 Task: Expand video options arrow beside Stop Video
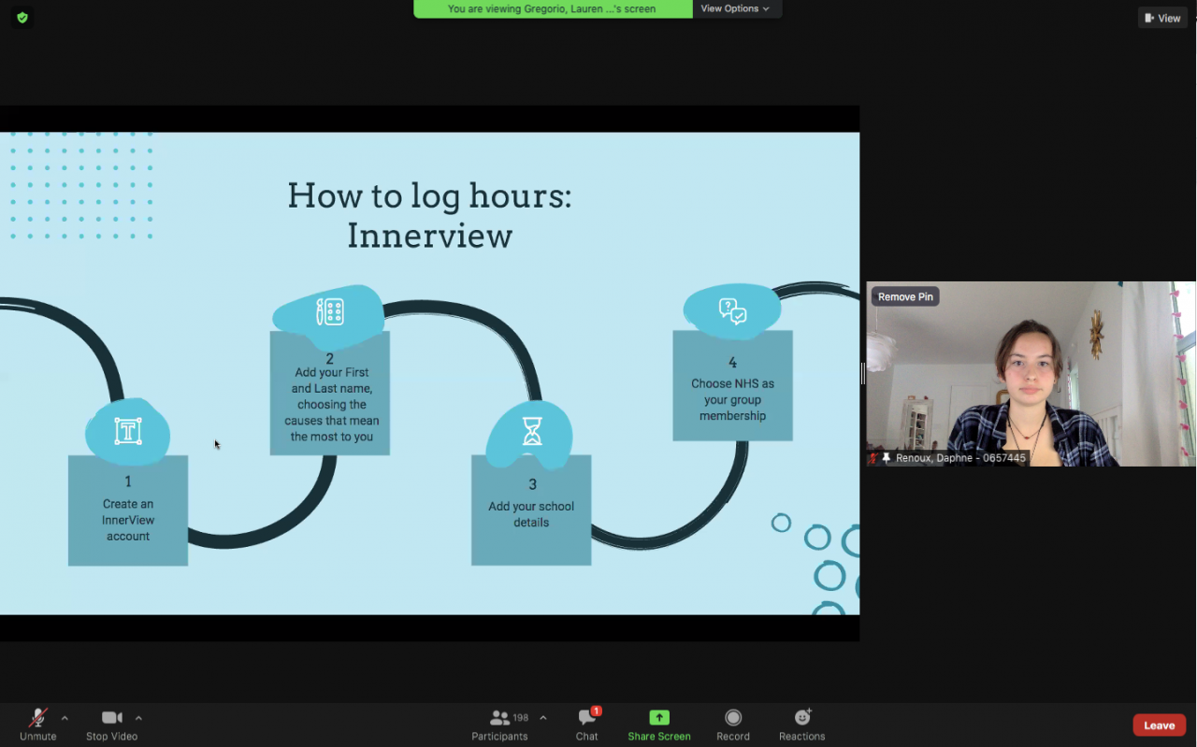click(x=138, y=718)
